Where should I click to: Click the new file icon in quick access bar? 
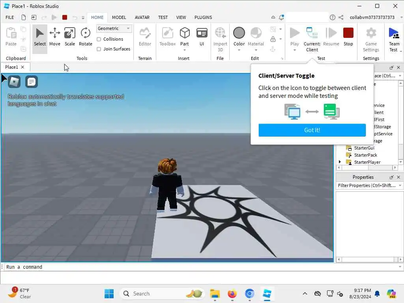pyautogui.click(x=23, y=17)
